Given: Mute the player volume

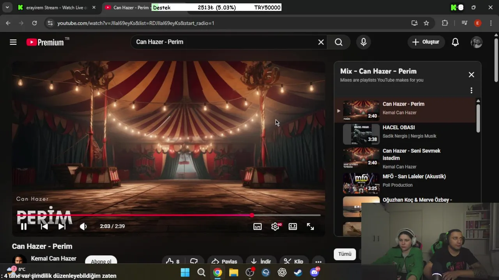Looking at the screenshot, I should [x=83, y=226].
